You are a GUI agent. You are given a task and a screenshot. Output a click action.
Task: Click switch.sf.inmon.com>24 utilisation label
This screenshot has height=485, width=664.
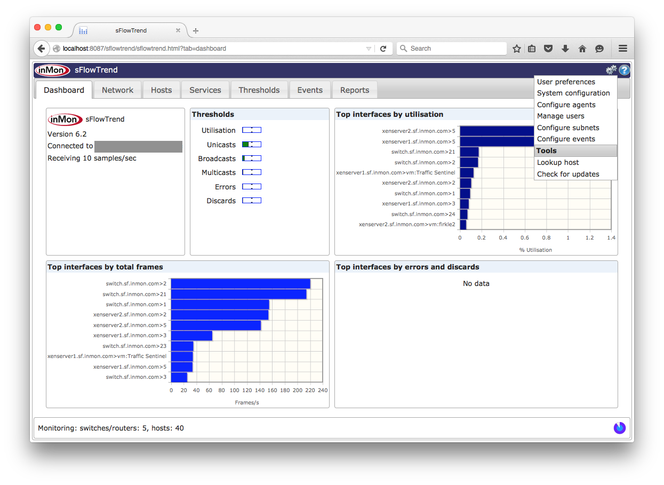point(423,214)
